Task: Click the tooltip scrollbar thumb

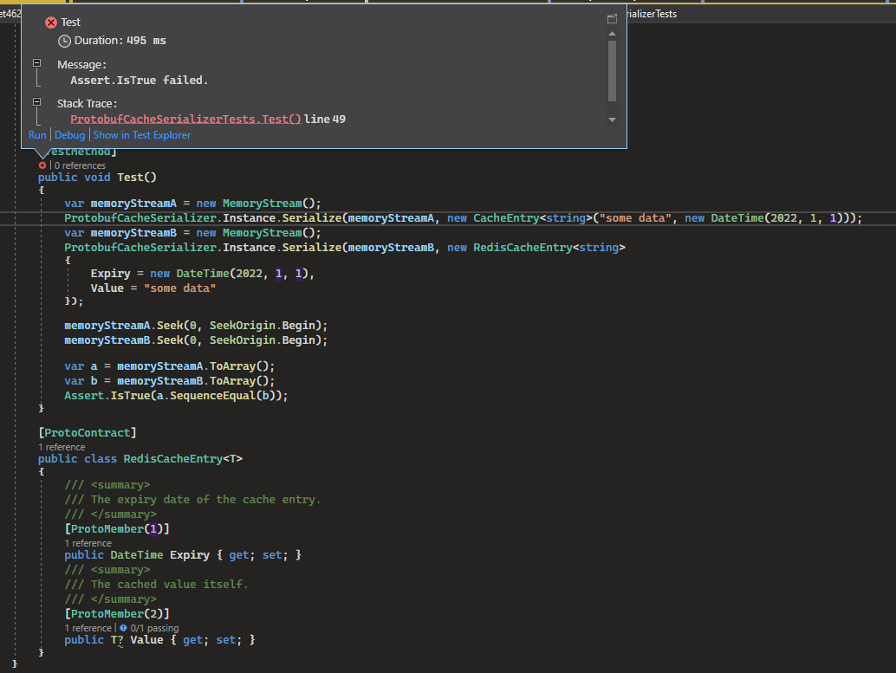Action: 612,71
